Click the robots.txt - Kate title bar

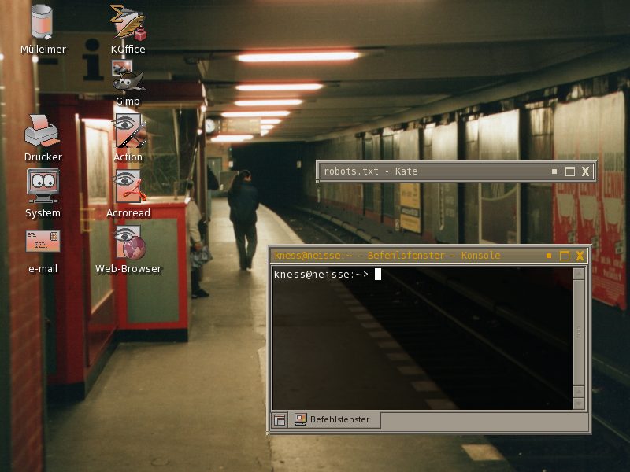[x=456, y=171]
